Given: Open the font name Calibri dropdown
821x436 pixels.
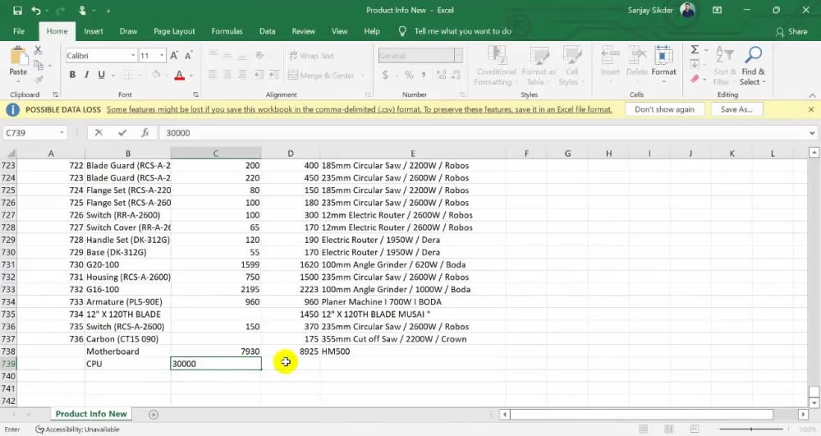Looking at the screenshot, I should click(x=133, y=56).
